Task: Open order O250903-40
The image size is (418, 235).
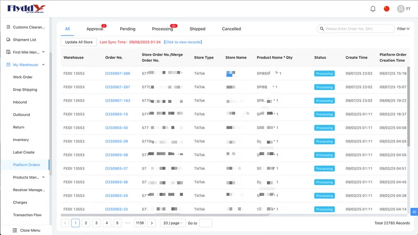Action: click(x=117, y=127)
